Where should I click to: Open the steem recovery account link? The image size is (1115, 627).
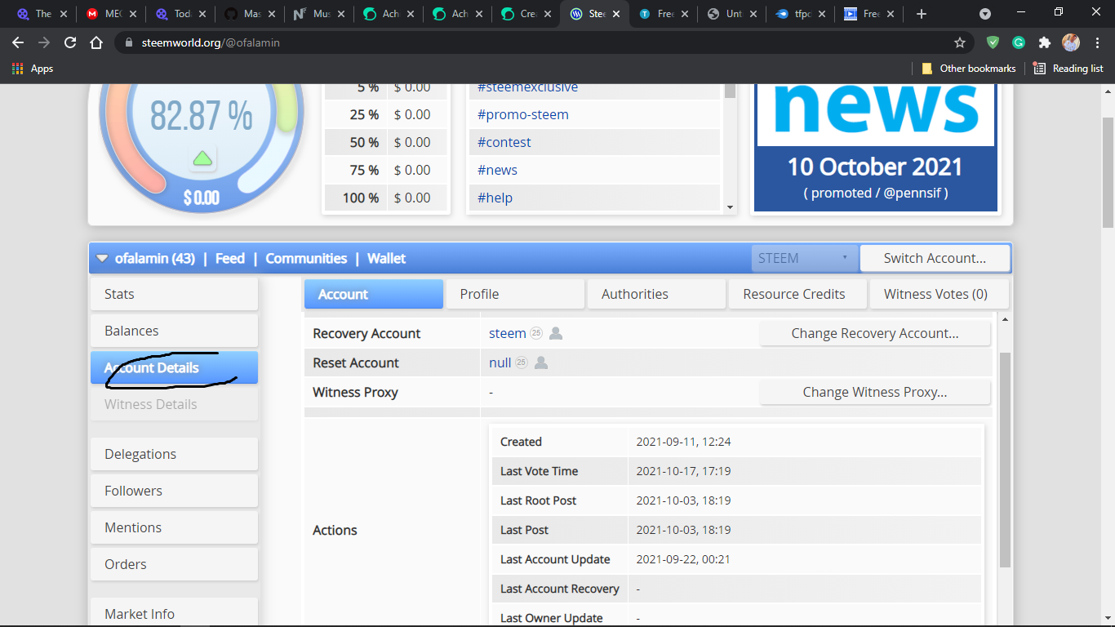[508, 333]
